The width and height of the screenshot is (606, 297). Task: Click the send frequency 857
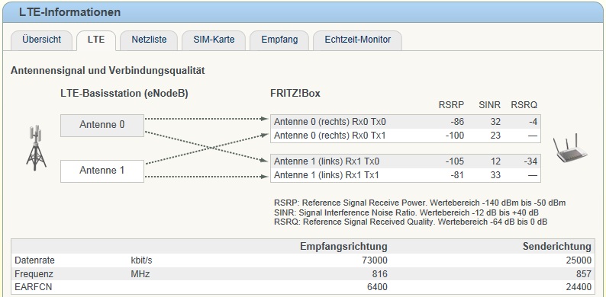(x=584, y=274)
